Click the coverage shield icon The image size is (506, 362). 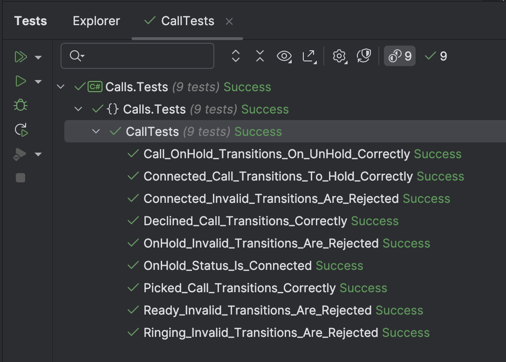click(364, 56)
